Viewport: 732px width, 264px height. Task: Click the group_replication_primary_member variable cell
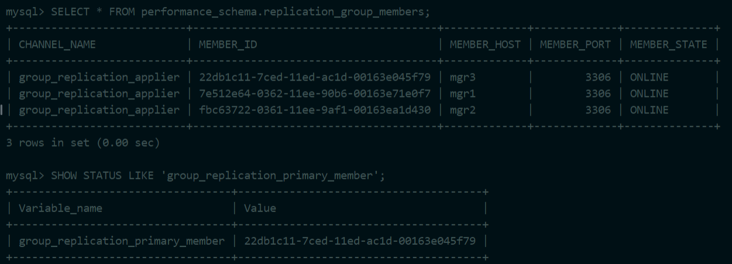(122, 241)
